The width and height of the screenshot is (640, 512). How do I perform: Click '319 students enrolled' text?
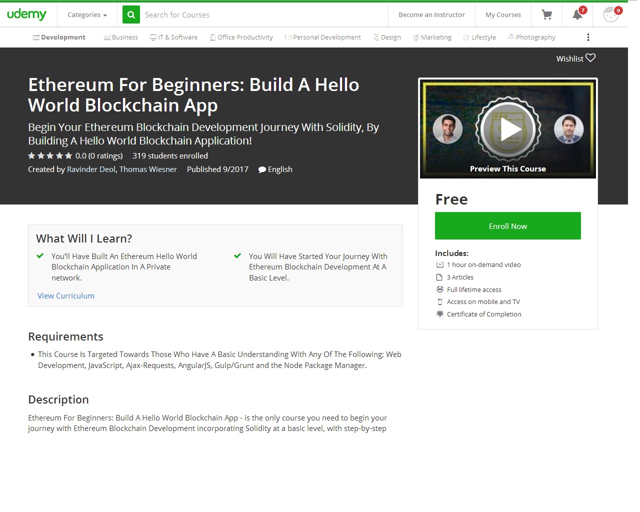coord(170,156)
